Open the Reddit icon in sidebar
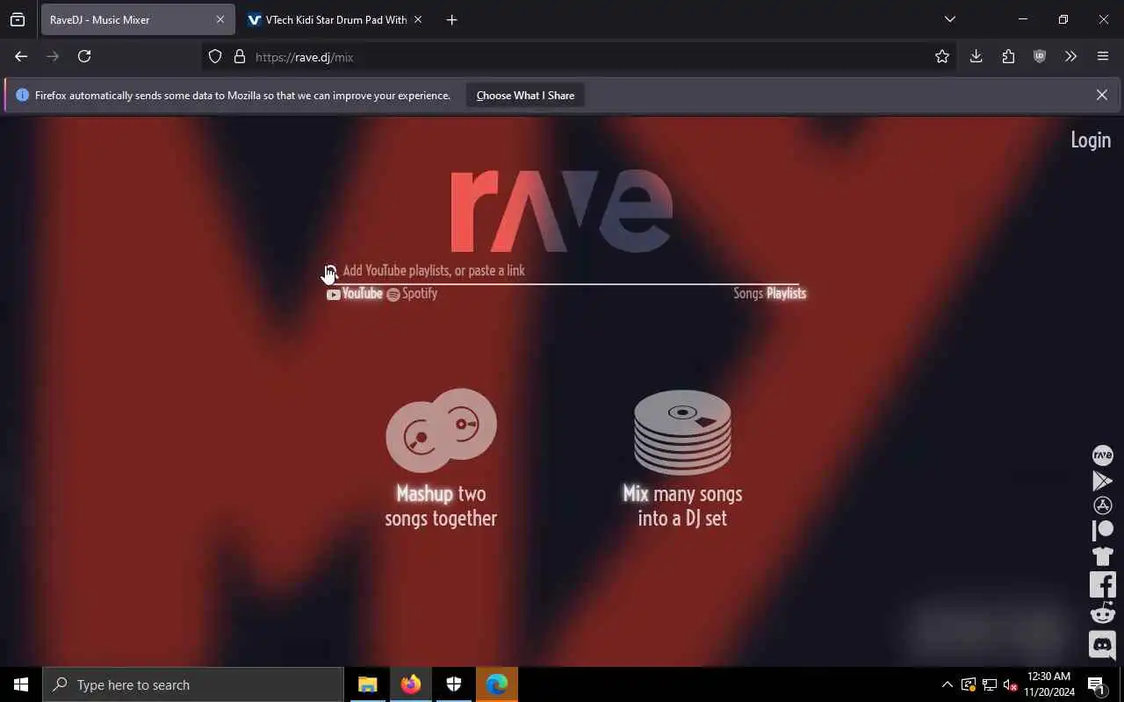1124x702 pixels. pos(1102,612)
